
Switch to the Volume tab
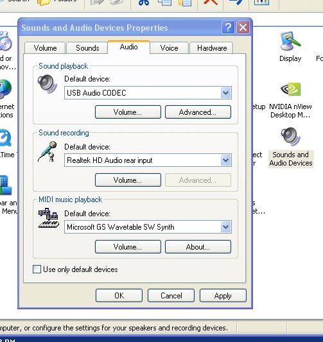pyautogui.click(x=45, y=48)
